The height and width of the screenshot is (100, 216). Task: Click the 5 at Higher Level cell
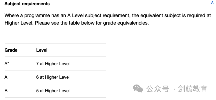coord(53,91)
